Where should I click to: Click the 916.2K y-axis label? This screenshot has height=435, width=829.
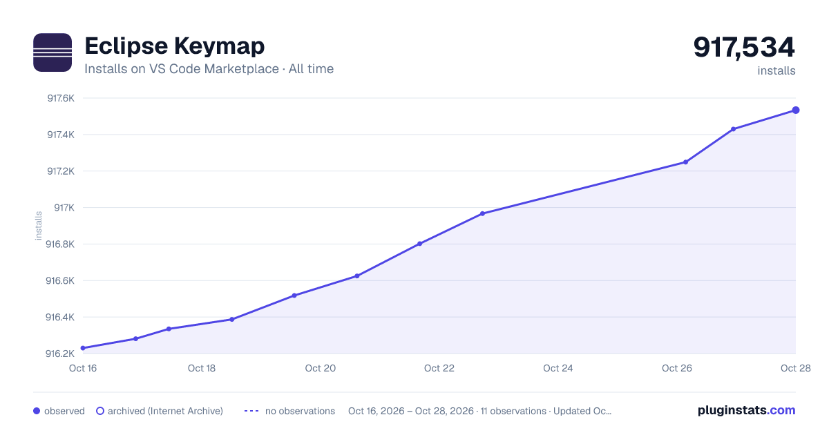pos(60,354)
